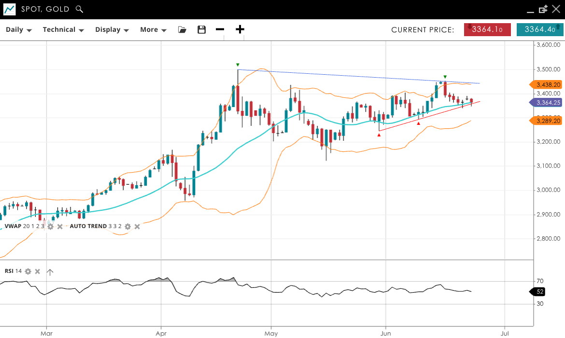Remove the RSI indicator
This screenshot has height=338, width=565.
38,271
